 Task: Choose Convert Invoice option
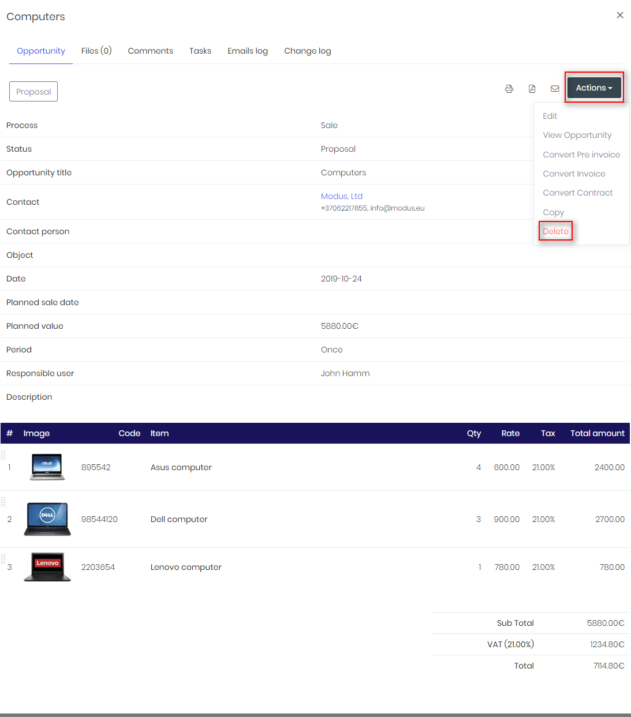(x=574, y=174)
